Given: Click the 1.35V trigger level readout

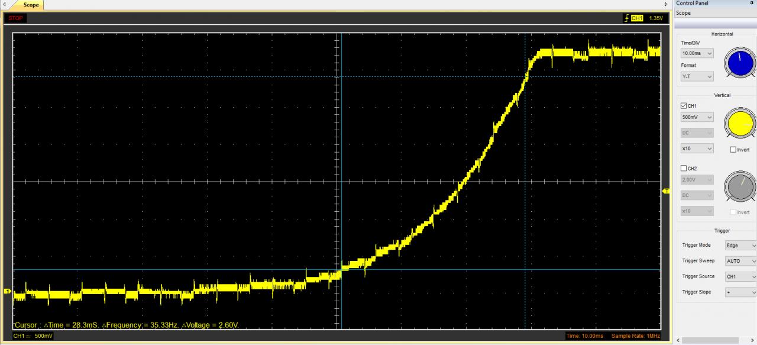Looking at the screenshot, I should click(656, 18).
